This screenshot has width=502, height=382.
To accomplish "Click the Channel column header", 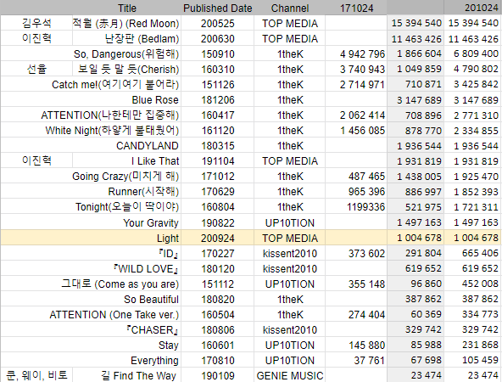I will click(x=290, y=8).
